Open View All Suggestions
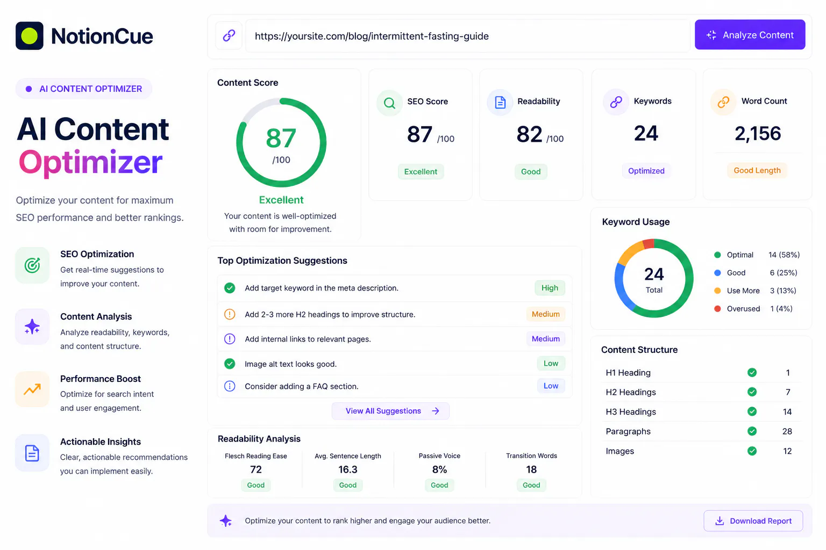The width and height of the screenshot is (826, 550). [390, 411]
